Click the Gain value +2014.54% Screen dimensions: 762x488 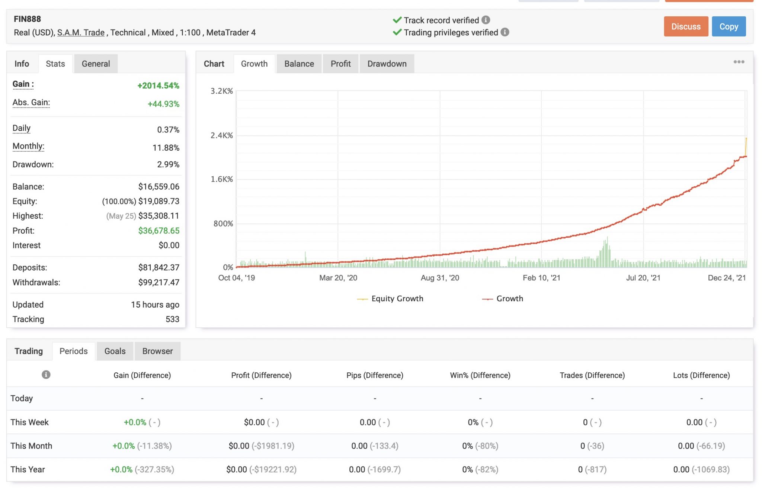tap(158, 86)
